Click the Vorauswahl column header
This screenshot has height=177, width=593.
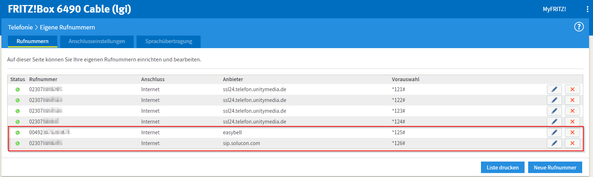click(406, 79)
